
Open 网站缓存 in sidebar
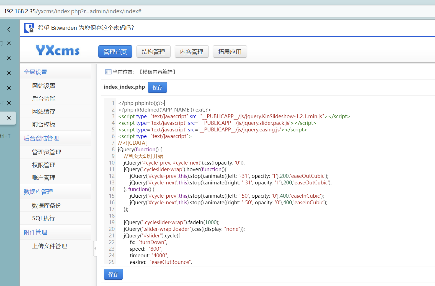pos(55,111)
